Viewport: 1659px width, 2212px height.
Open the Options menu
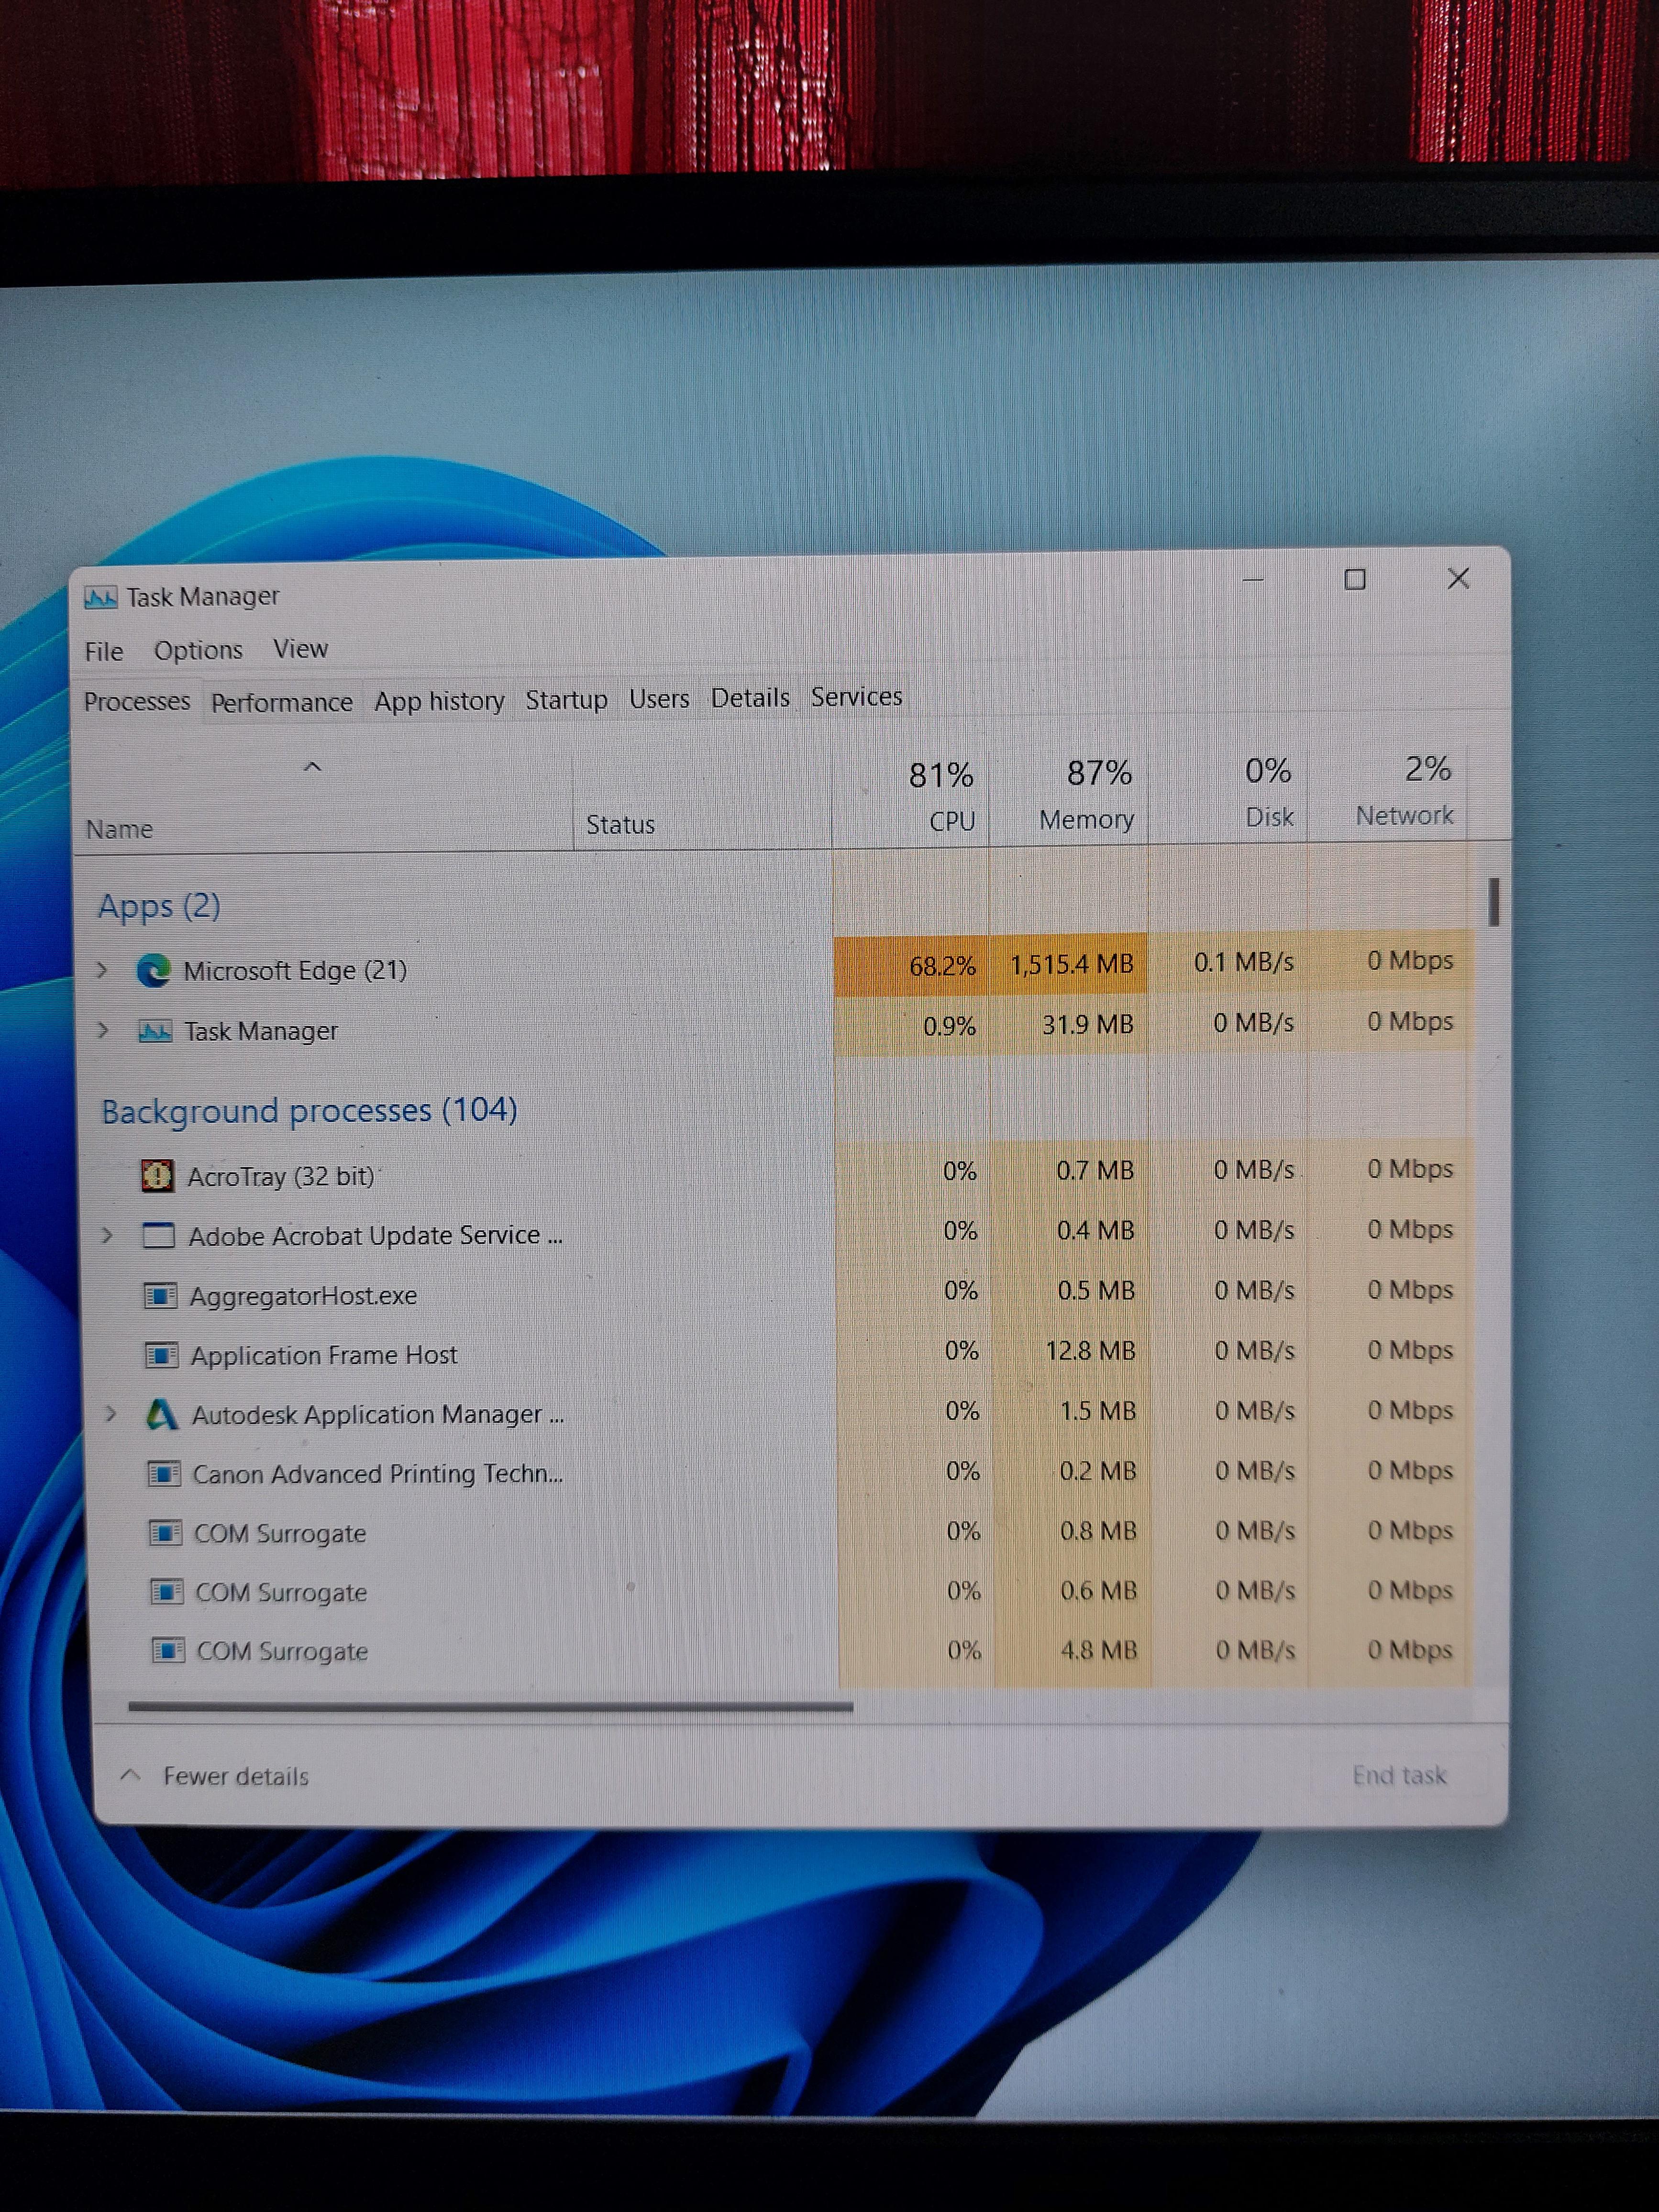pyautogui.click(x=198, y=650)
